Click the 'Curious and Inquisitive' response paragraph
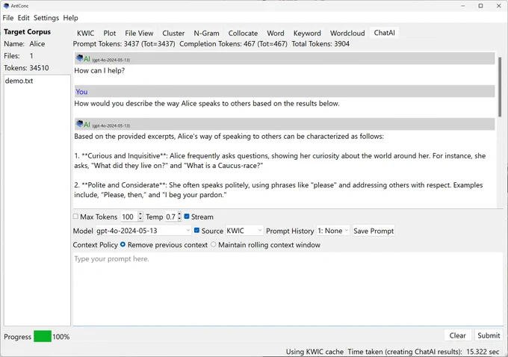This screenshot has height=357, width=508. [280, 161]
